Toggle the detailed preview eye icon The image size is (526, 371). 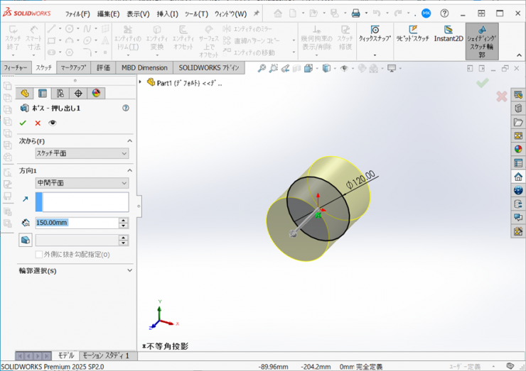(x=53, y=123)
